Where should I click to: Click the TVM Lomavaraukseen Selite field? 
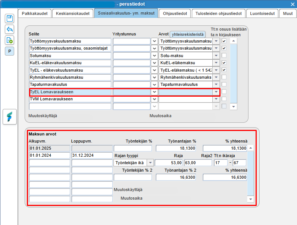(x=70, y=99)
